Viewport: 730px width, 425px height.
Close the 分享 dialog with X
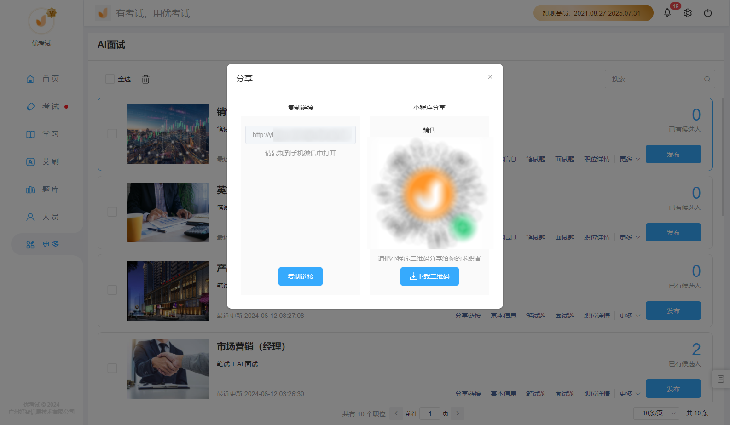point(490,77)
